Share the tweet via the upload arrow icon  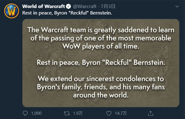(150, 113)
